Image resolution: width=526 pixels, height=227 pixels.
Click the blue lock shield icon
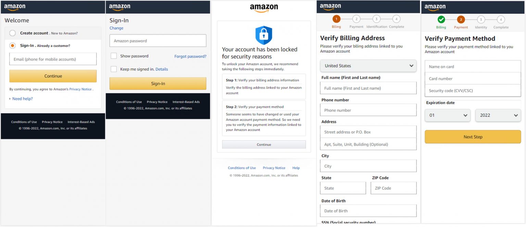click(264, 35)
